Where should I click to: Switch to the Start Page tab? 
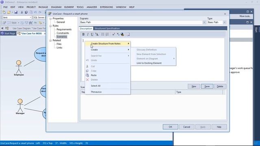8,33
